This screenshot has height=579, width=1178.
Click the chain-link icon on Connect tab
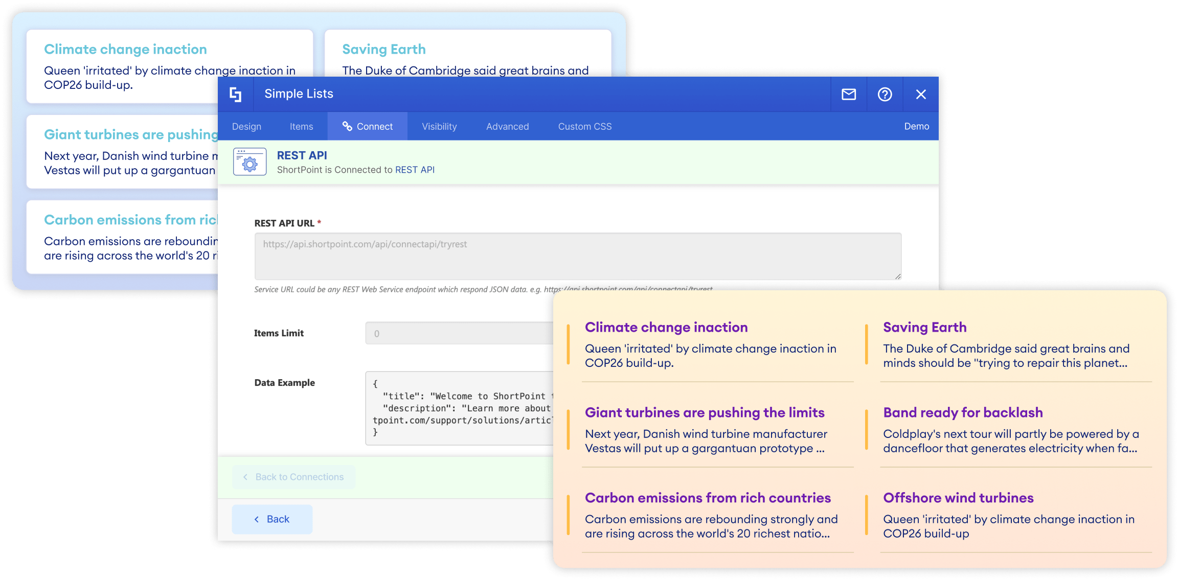click(347, 126)
